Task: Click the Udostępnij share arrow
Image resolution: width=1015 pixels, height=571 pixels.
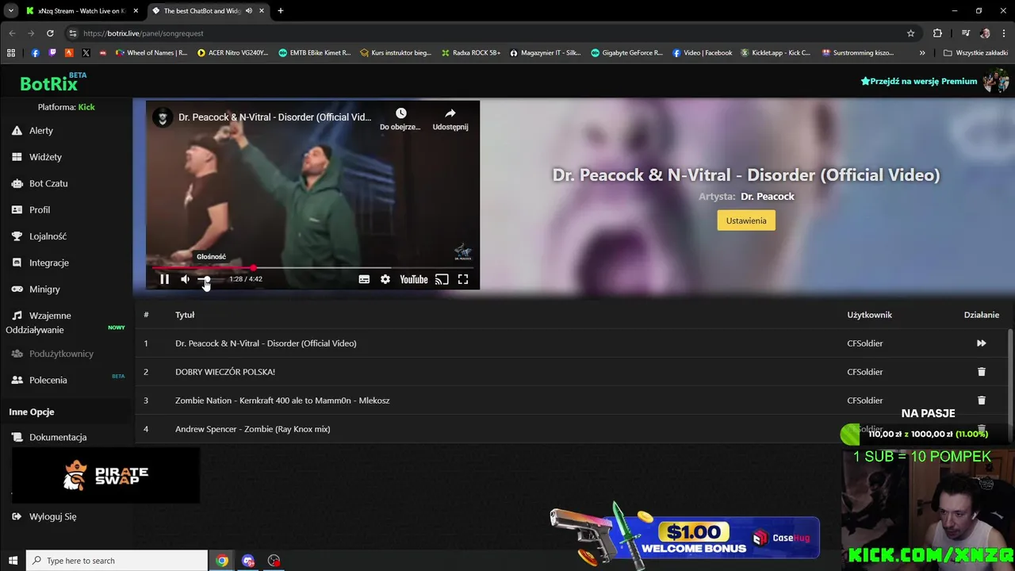Action: [450, 113]
